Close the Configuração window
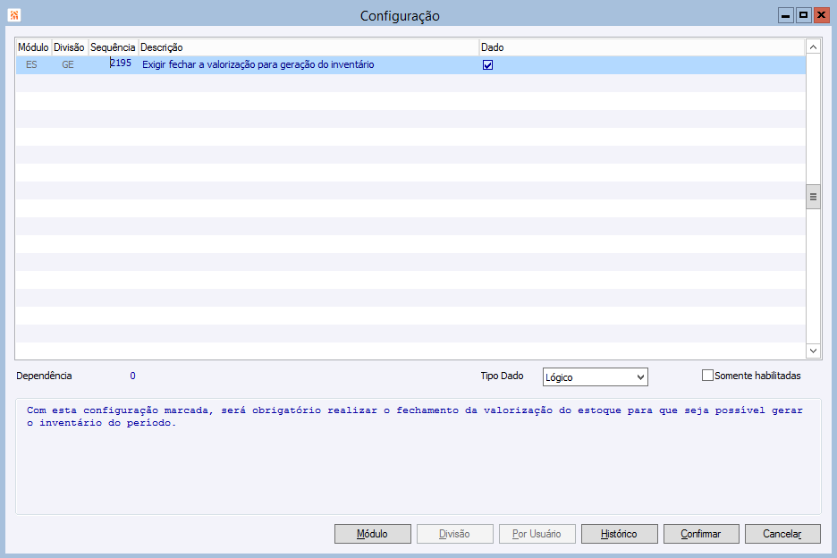 click(x=821, y=15)
